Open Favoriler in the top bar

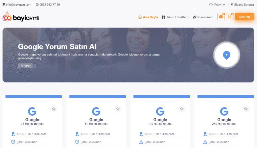pyautogui.click(x=217, y=5)
